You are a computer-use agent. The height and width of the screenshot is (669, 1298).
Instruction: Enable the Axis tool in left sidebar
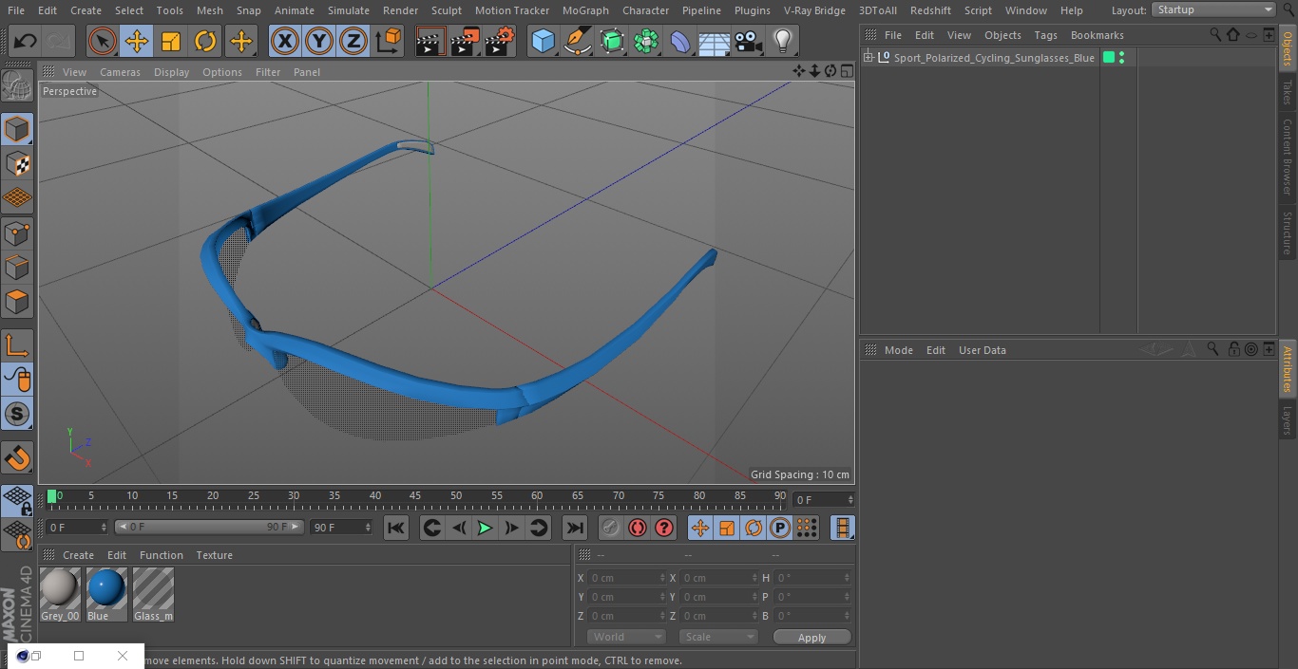tap(17, 345)
